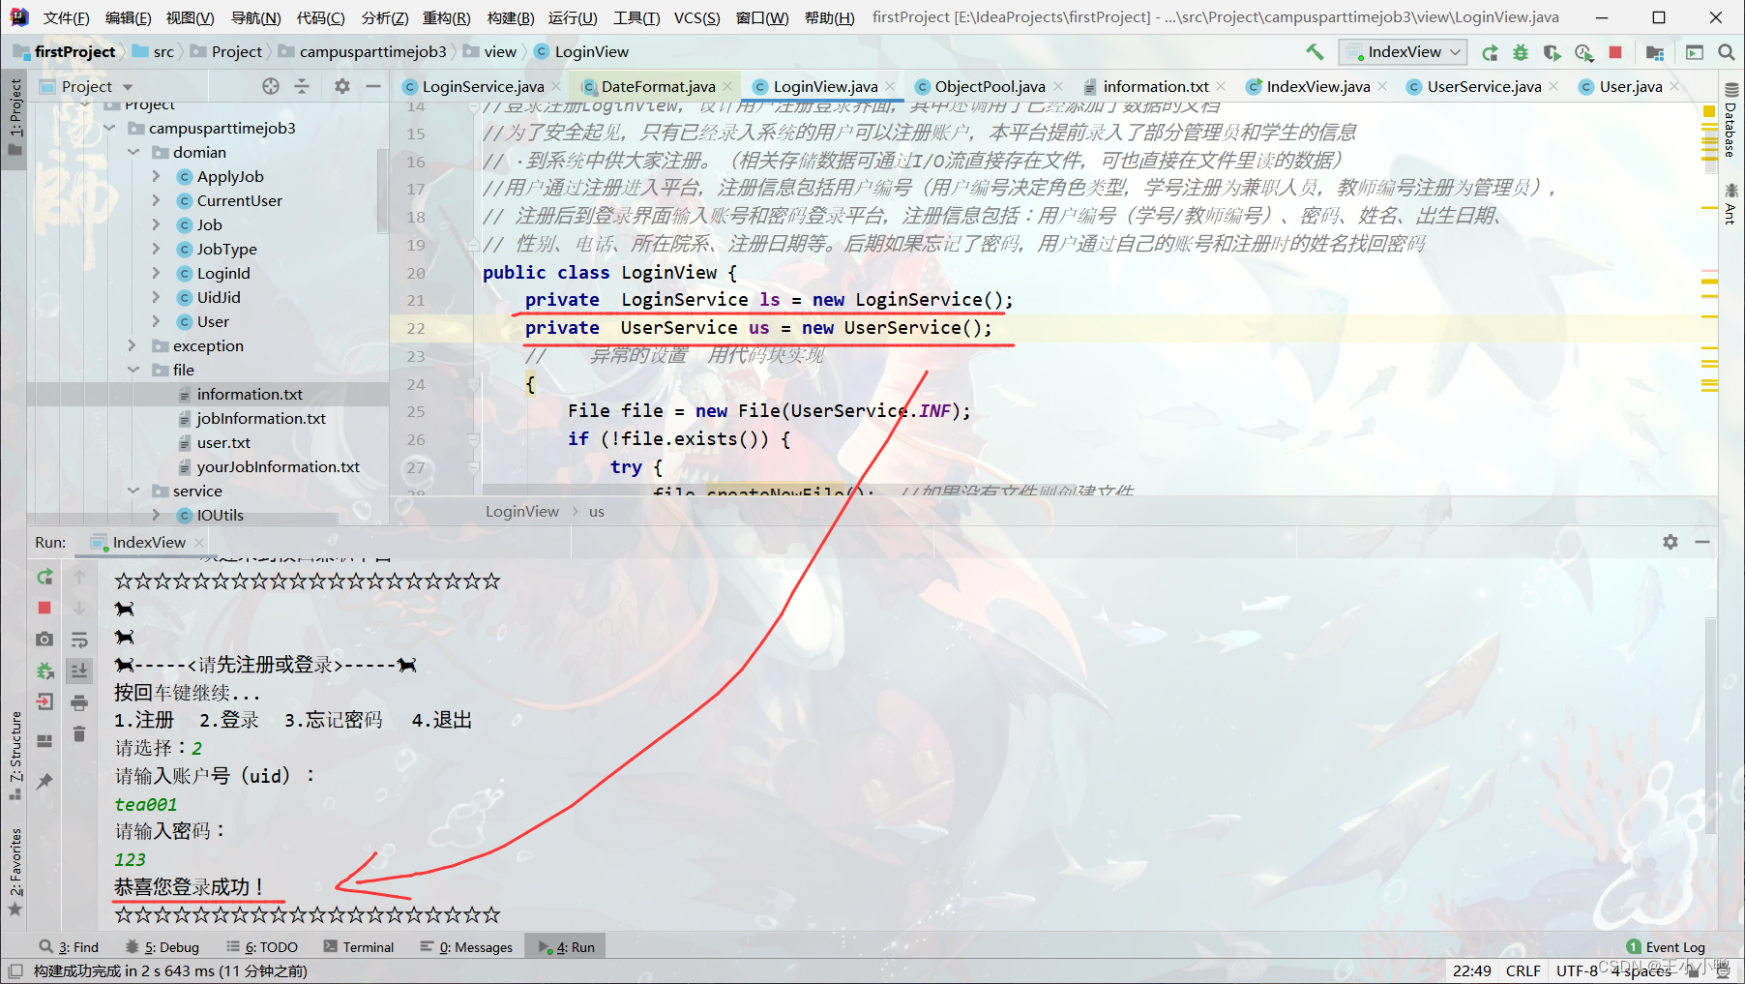Open the 重构(R) menu
Screen dimensions: 1745x984
click(x=447, y=17)
